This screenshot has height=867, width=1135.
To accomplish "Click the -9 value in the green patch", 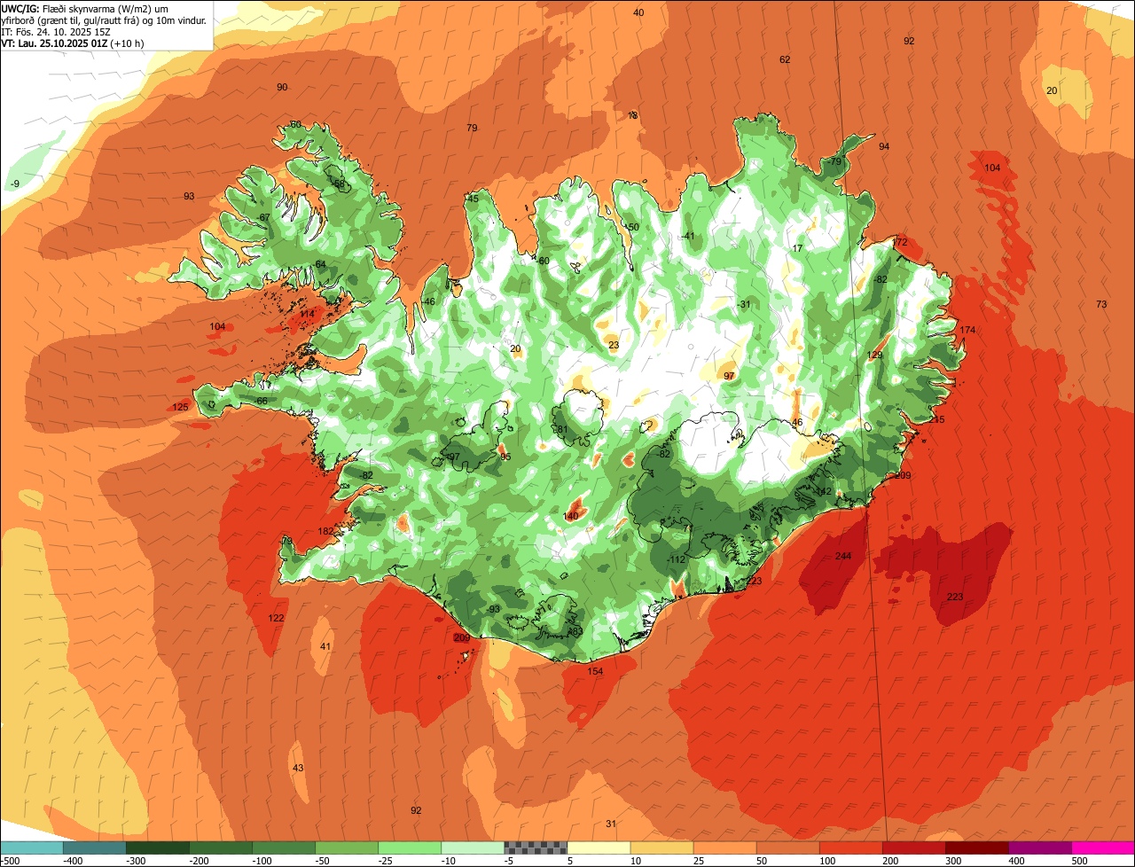I will pos(13,184).
